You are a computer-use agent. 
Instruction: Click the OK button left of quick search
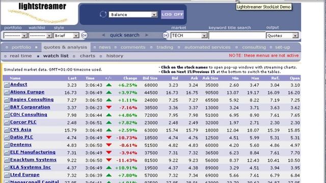click(x=84, y=35)
